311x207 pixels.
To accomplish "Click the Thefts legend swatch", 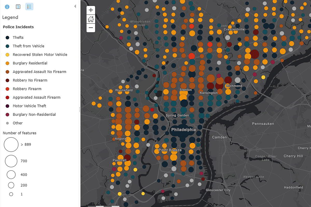I will [8, 38].
